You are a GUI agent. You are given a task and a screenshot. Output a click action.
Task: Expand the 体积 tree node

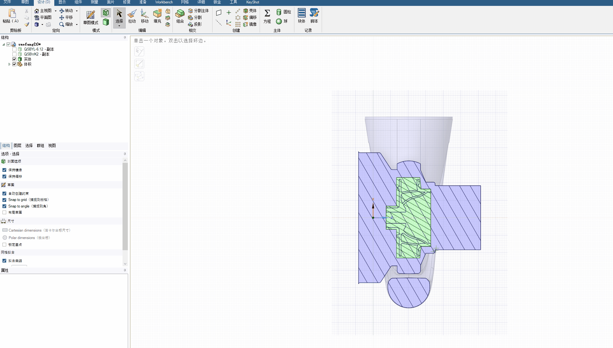9,64
